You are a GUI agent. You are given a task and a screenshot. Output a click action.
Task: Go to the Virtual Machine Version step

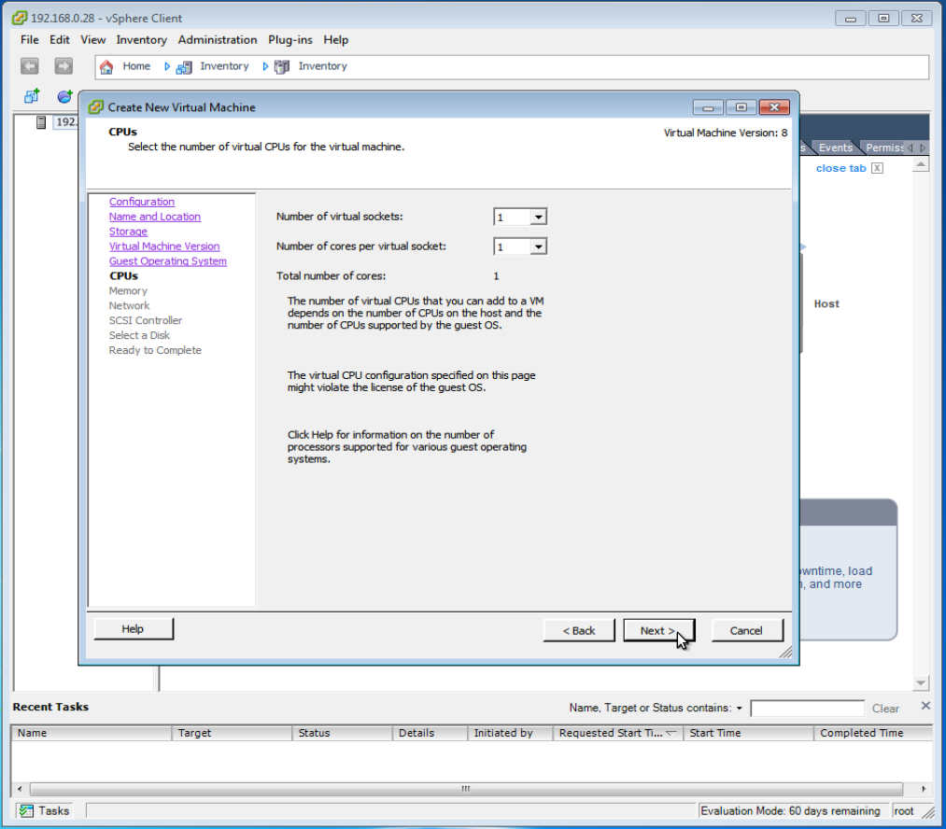[164, 246]
